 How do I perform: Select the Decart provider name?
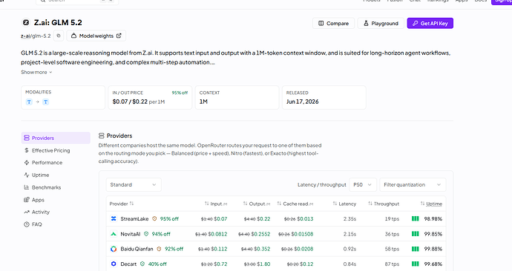point(128,264)
